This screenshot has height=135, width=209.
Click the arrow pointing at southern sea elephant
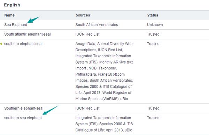point(50,110)
